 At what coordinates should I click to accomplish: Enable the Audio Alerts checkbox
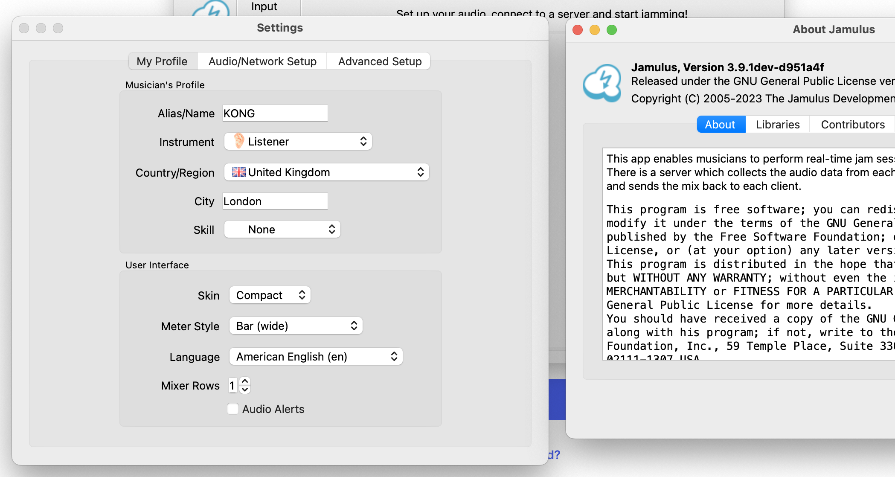click(233, 409)
